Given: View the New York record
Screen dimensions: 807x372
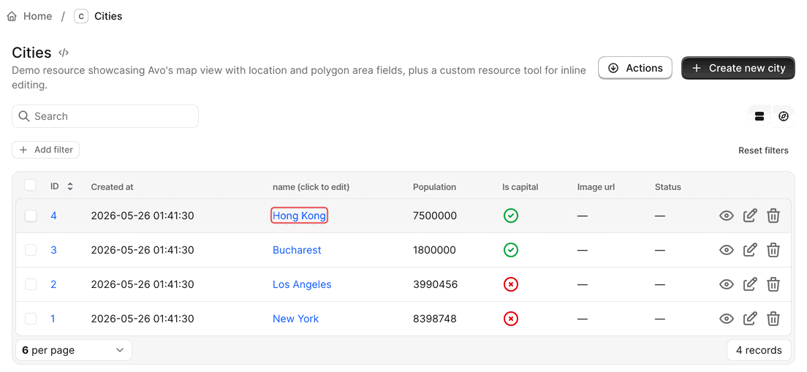Looking at the screenshot, I should click(726, 319).
